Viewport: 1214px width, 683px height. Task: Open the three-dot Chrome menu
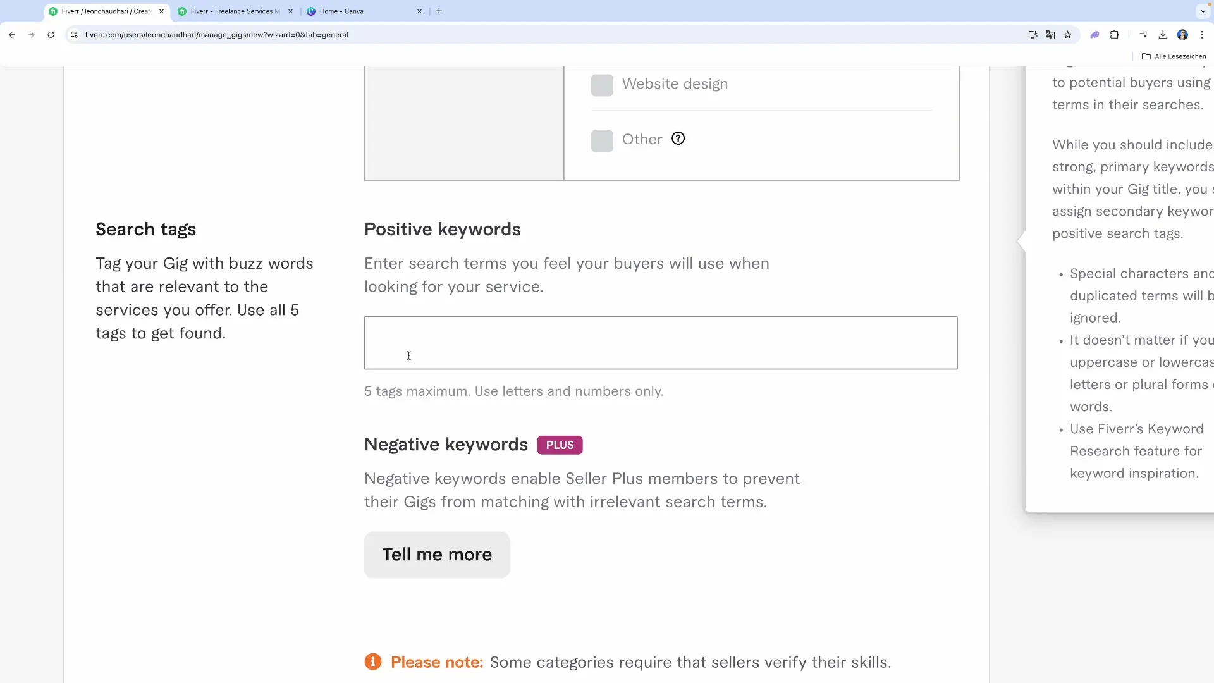1203,35
